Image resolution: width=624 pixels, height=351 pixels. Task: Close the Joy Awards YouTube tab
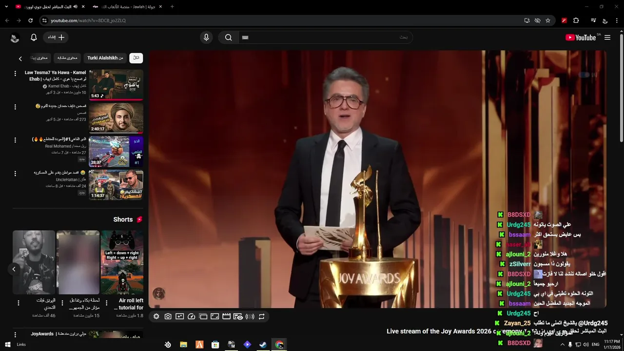pos(83,7)
